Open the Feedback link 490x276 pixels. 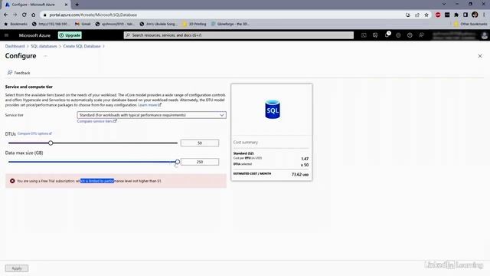19,73
